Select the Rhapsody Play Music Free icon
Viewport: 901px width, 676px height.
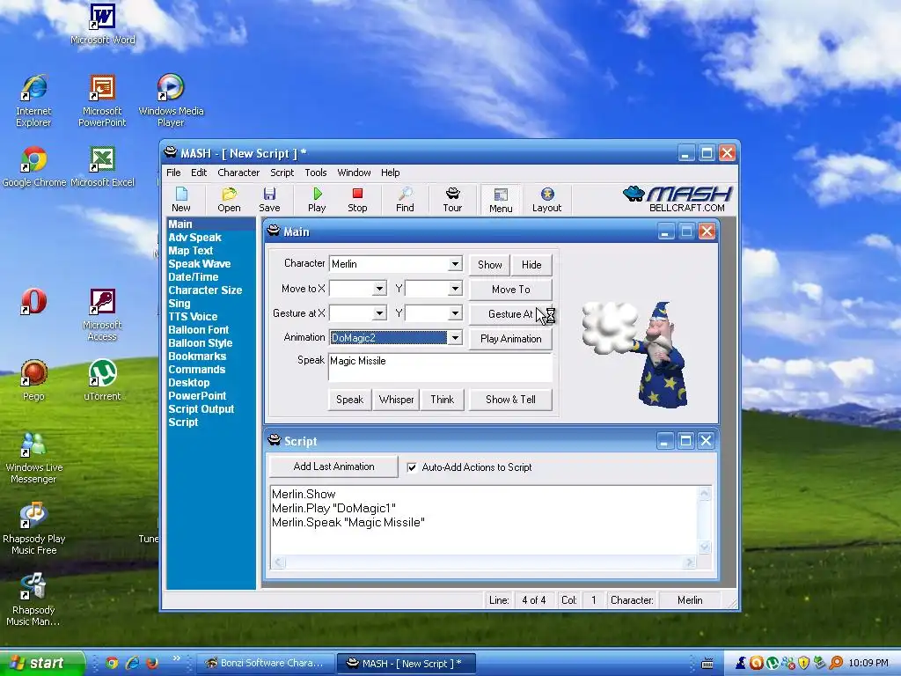click(x=34, y=529)
